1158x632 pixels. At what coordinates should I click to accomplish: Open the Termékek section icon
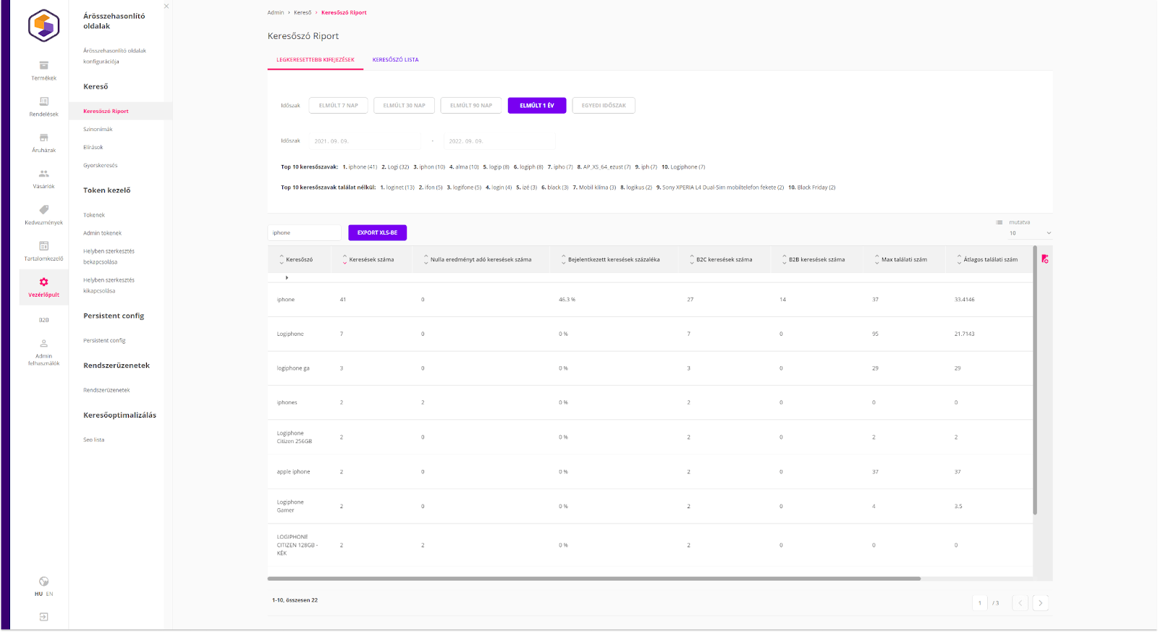[x=43, y=65]
